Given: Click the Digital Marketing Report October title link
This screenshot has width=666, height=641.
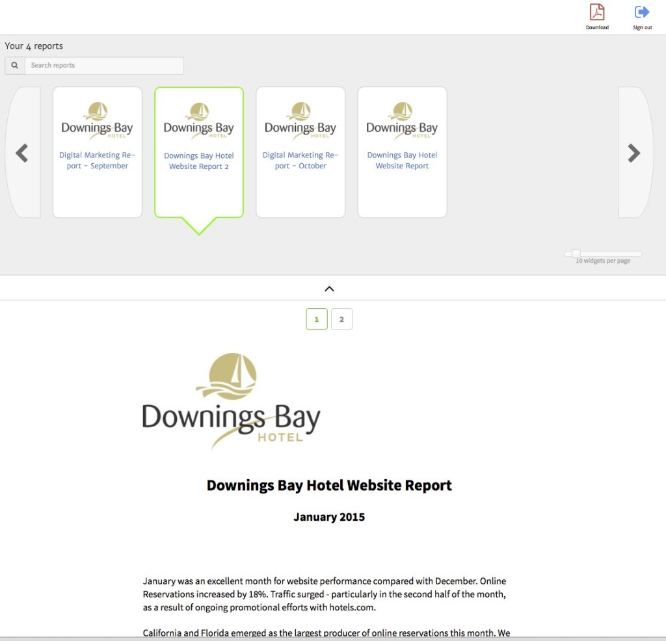Looking at the screenshot, I should [300, 160].
